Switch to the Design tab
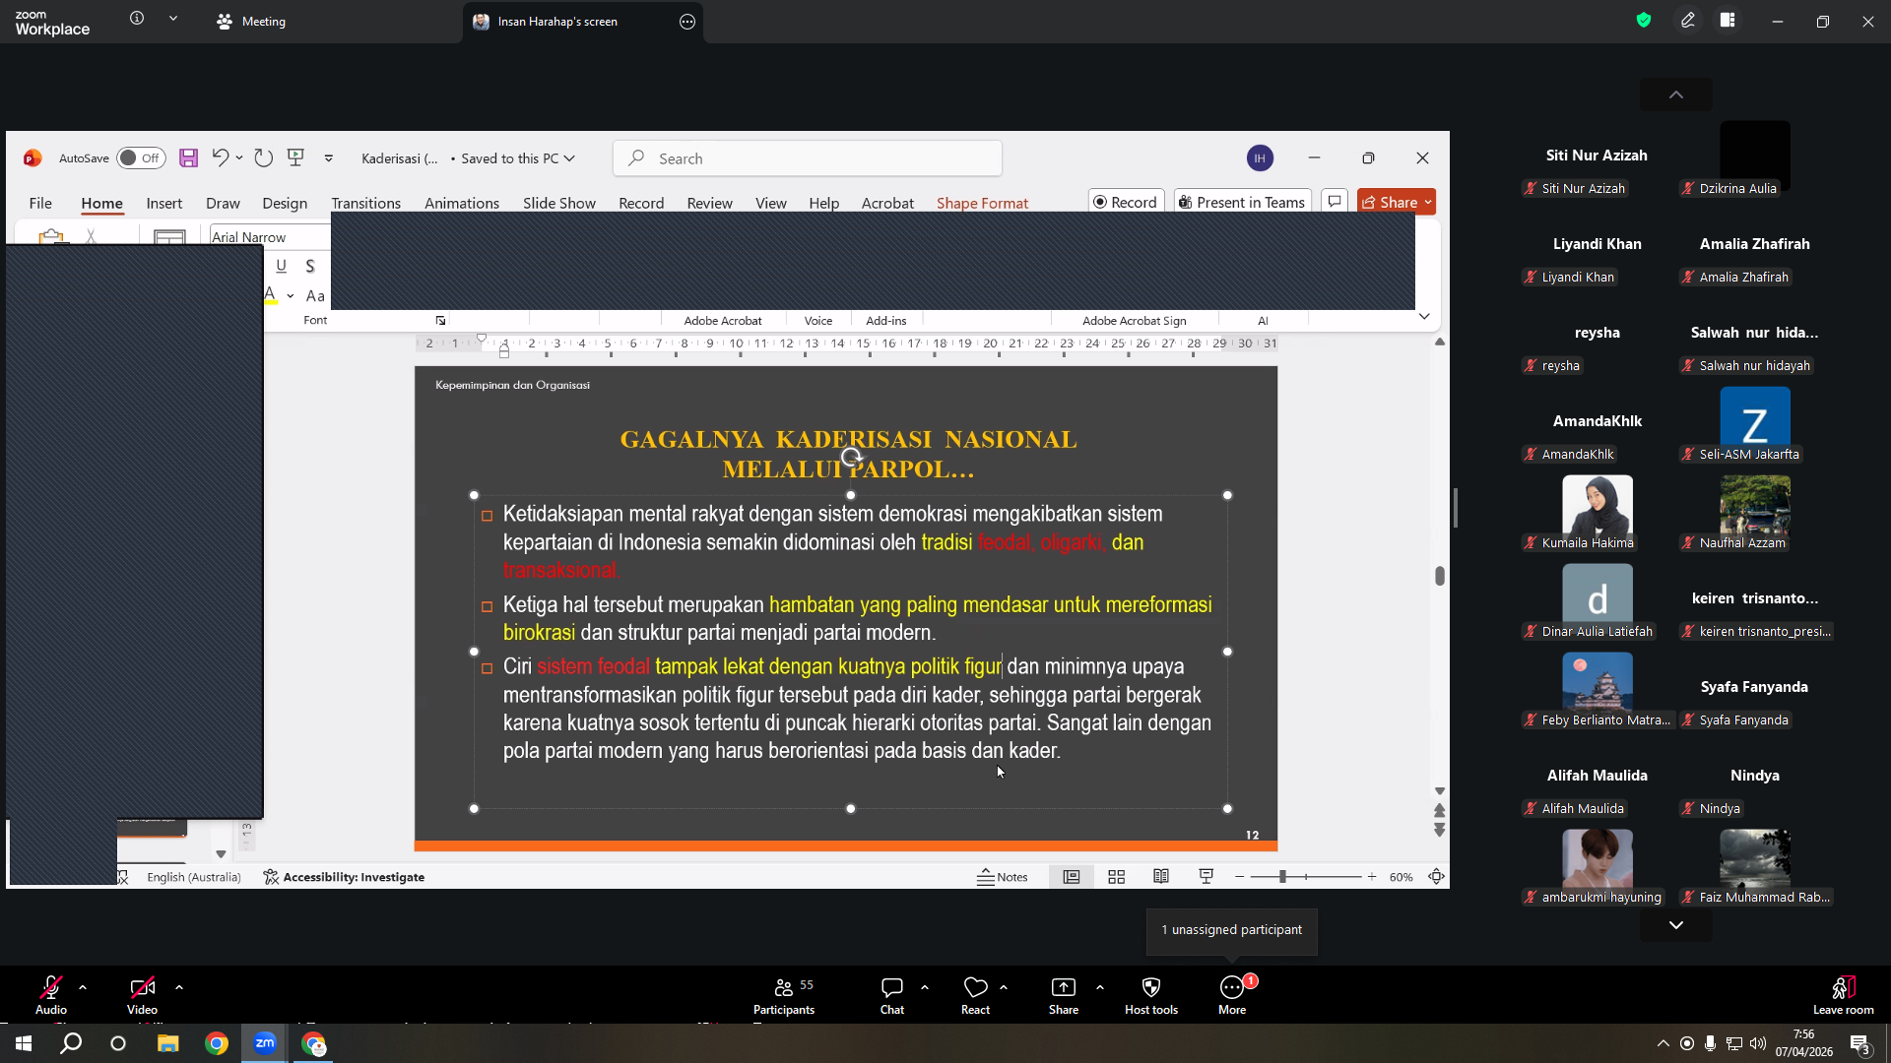The height and width of the screenshot is (1063, 1891). coord(285,203)
